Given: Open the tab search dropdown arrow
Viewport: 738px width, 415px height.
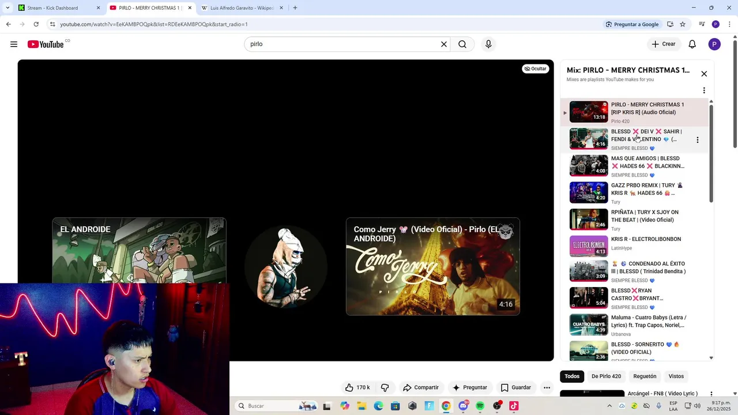Looking at the screenshot, I should click(7, 8).
